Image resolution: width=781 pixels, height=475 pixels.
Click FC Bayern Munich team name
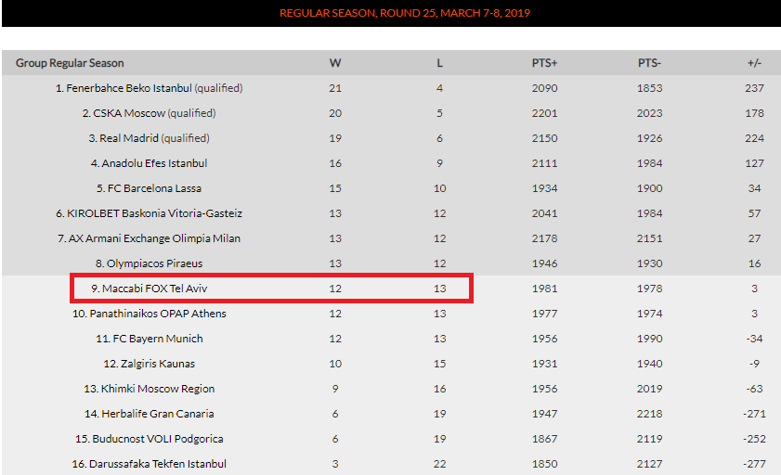[158, 339]
